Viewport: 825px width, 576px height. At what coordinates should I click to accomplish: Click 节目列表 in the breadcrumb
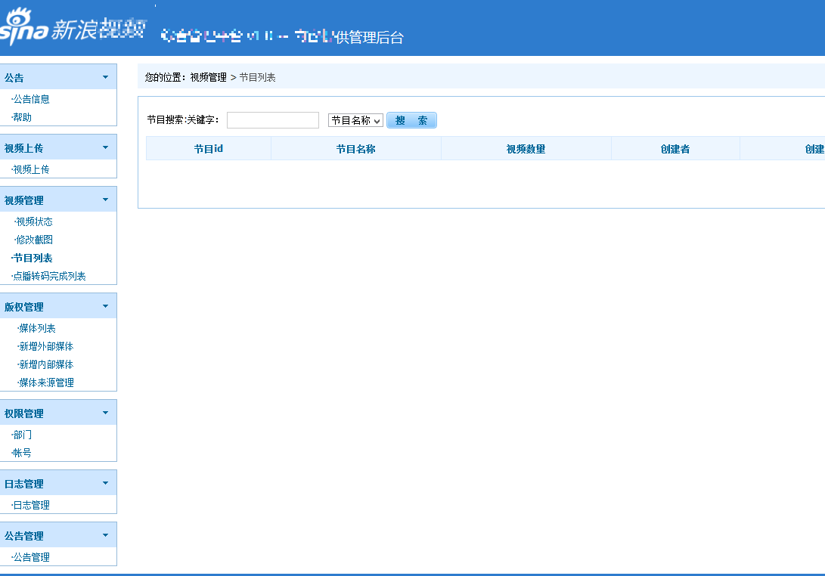coord(257,77)
